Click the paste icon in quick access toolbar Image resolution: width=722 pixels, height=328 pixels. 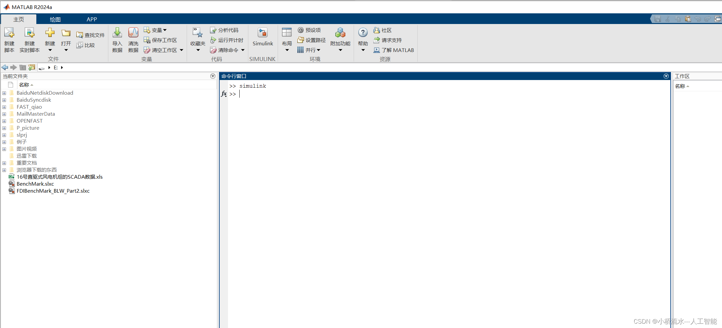pos(688,19)
